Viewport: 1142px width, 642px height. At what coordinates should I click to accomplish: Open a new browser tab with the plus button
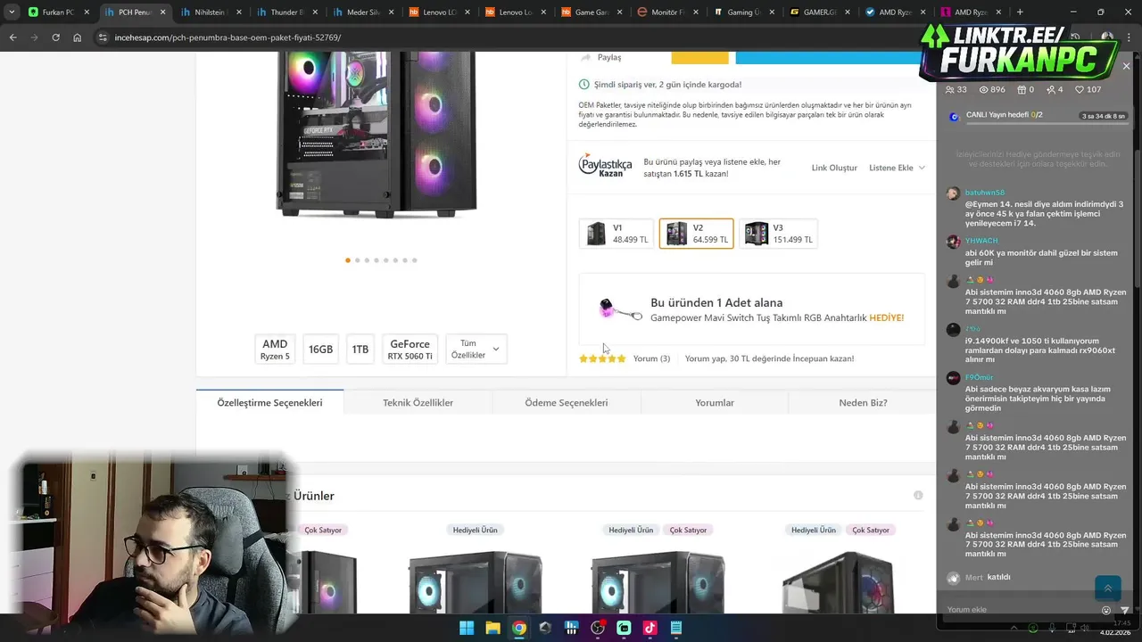[x=1020, y=12]
